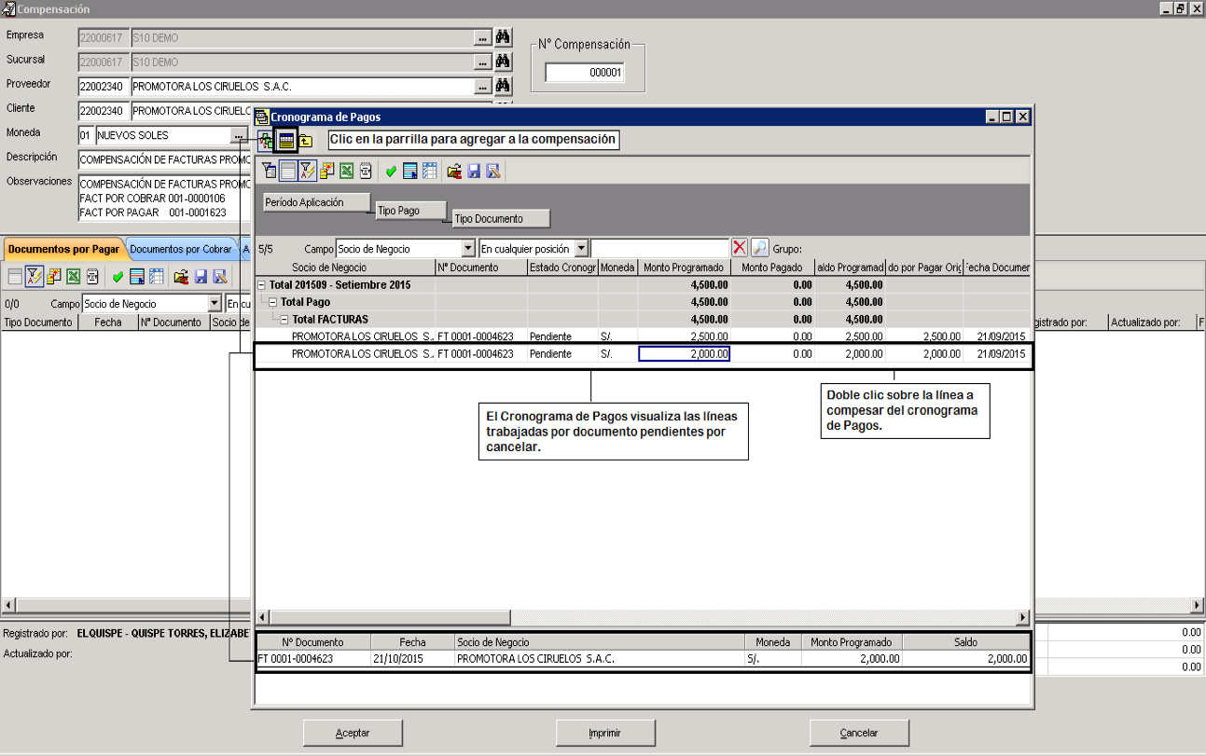
Task: Click the Imprimir button
Action: 605,733
